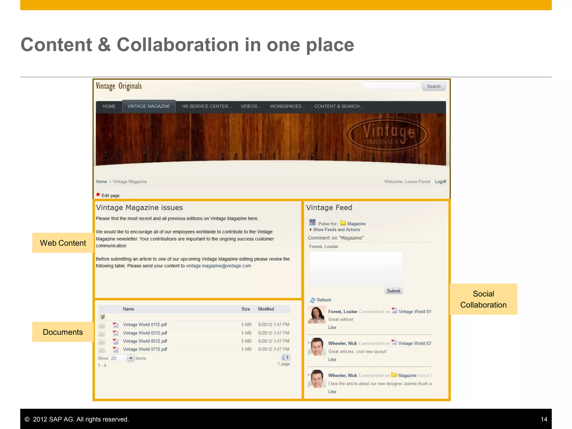Click the comment text area
This screenshot has width=572, height=429.
pos(356,268)
